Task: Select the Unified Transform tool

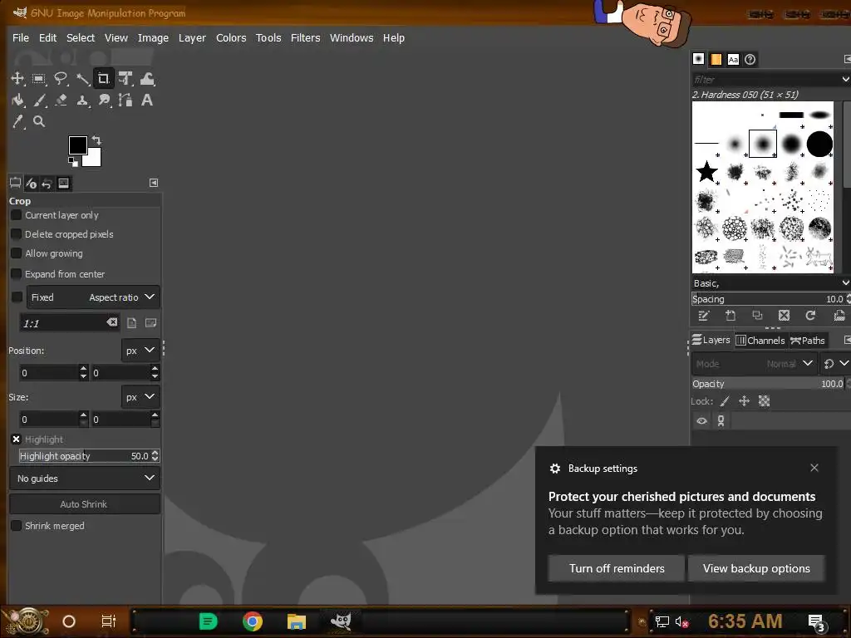Action: coord(125,79)
